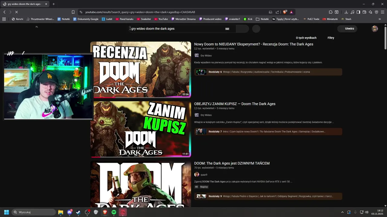Bookmark this page using the bookmark icon

point(73,12)
